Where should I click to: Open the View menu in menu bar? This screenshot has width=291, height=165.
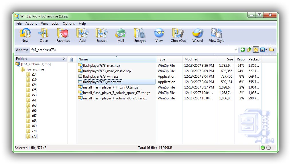[x=45, y=23]
